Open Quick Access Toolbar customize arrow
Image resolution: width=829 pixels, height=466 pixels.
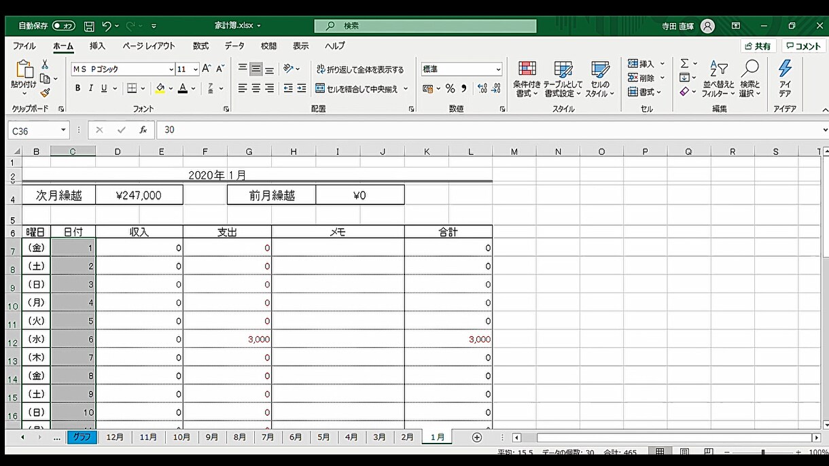154,26
